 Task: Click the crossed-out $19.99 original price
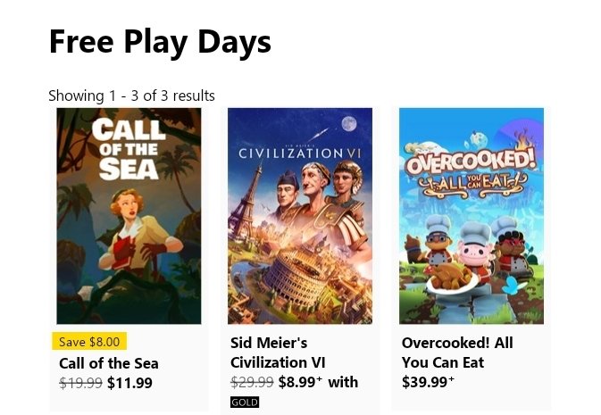[81, 383]
